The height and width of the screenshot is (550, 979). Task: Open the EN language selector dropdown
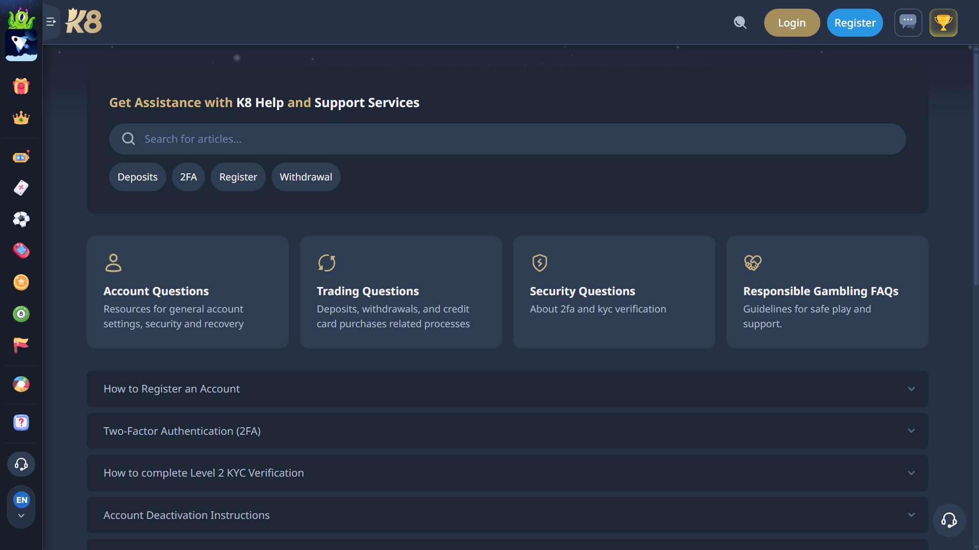(x=21, y=507)
